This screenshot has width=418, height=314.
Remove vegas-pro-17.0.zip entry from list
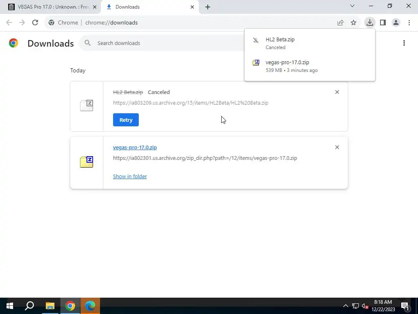(x=337, y=147)
